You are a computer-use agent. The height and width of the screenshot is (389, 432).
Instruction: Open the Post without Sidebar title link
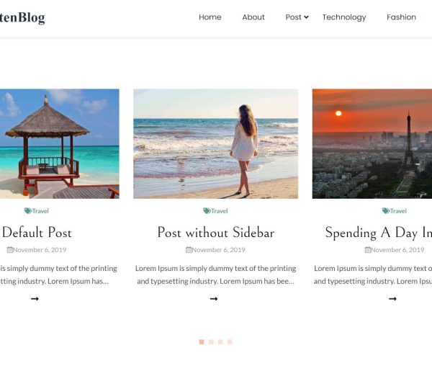(x=216, y=232)
